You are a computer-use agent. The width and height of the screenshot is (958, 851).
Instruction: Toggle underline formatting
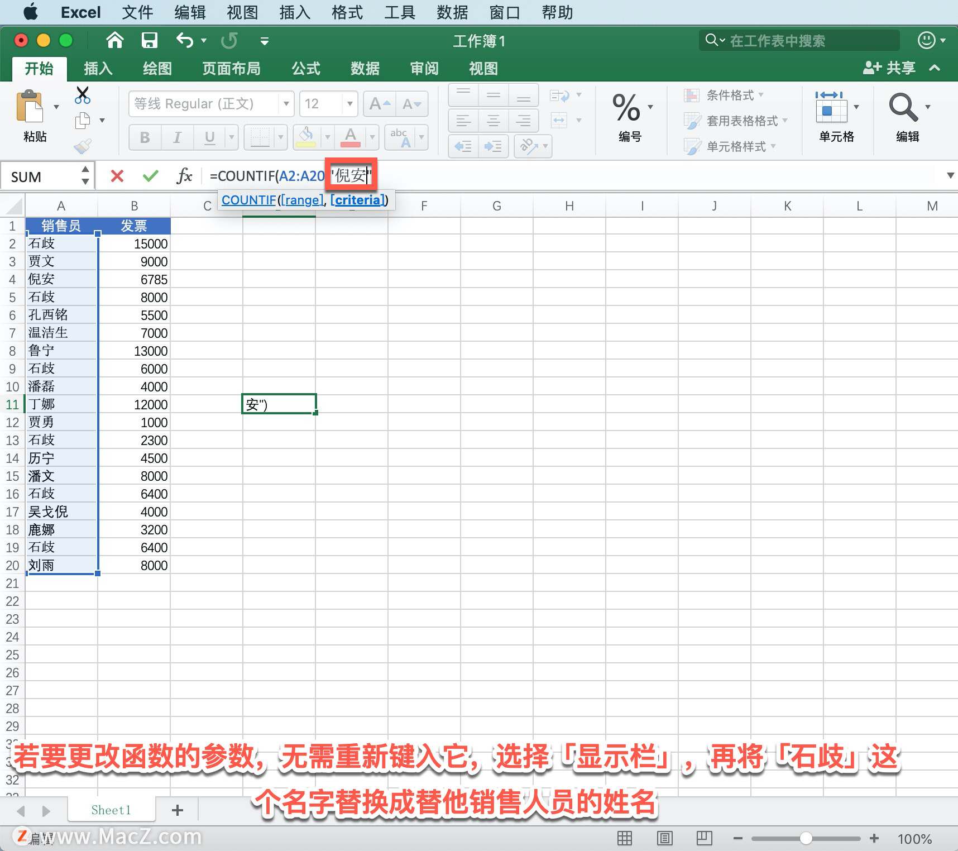coord(210,137)
